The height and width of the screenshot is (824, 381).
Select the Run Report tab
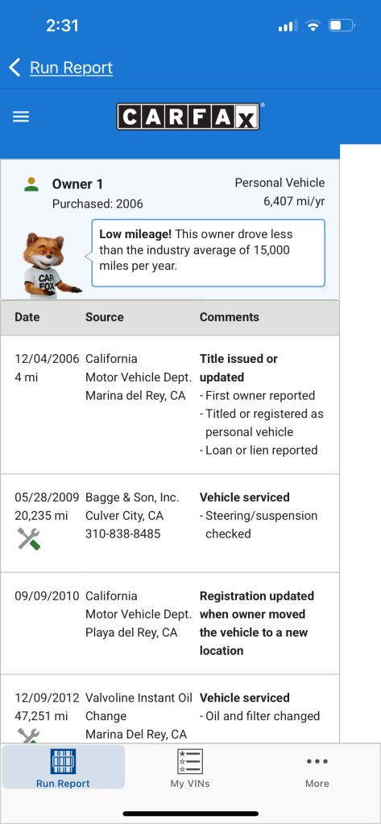point(63,767)
